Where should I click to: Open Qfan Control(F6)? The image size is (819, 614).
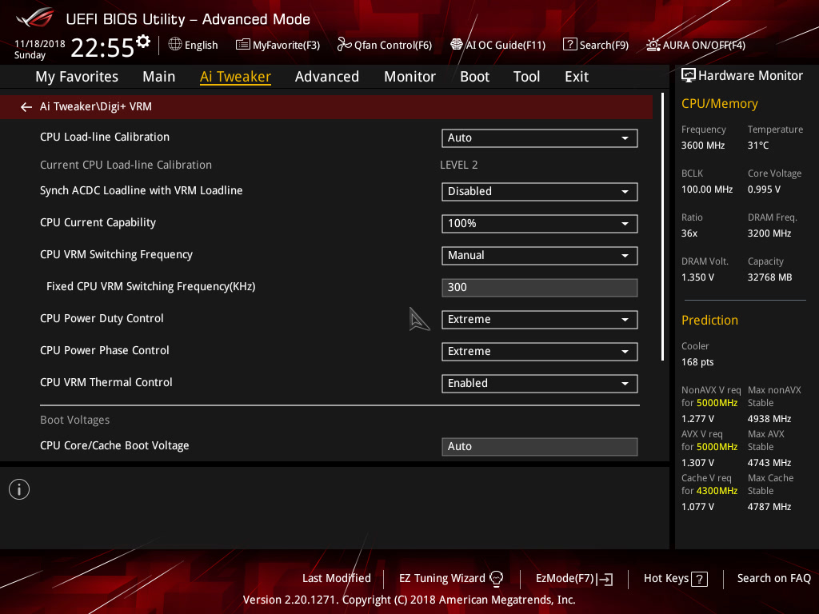pos(393,46)
